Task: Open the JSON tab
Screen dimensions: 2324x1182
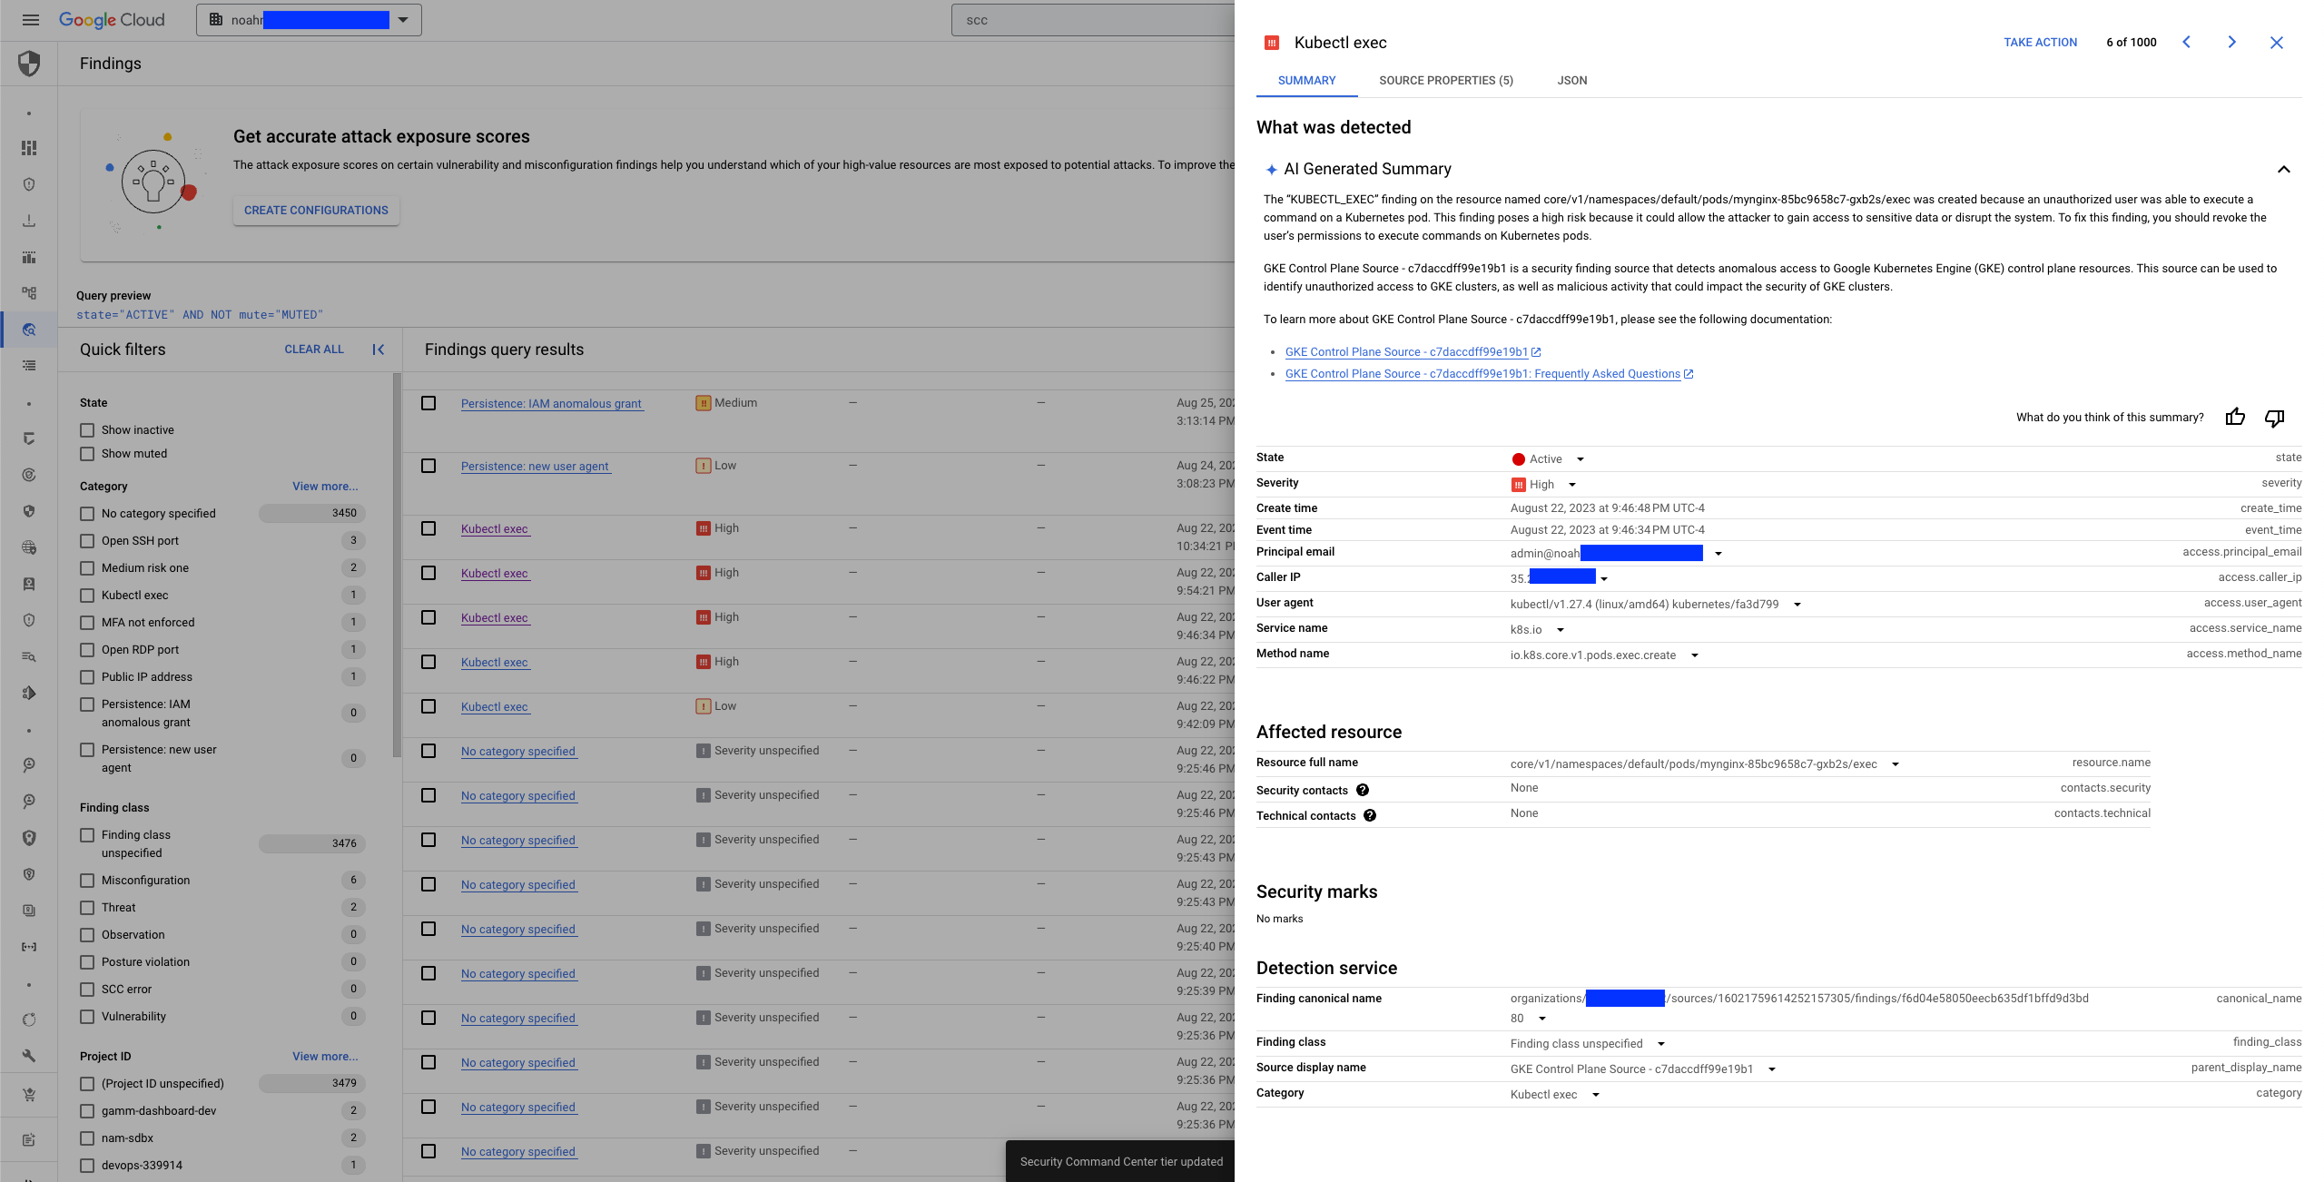Action: click(1571, 81)
